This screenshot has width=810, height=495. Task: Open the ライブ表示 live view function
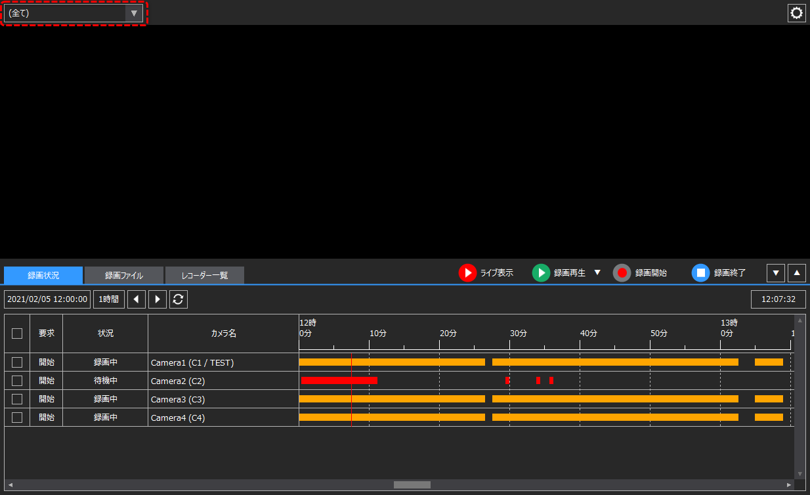coord(487,272)
